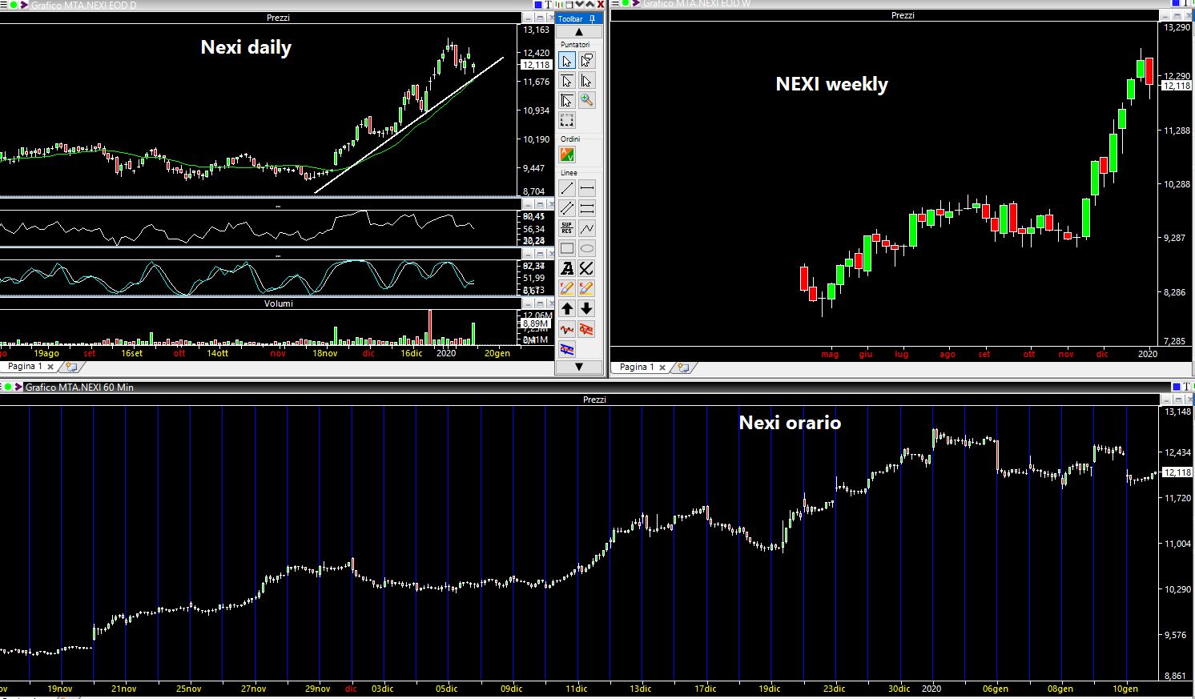1195x699 pixels.
Task: Select the parallel channel lines tool
Action: (x=567, y=208)
